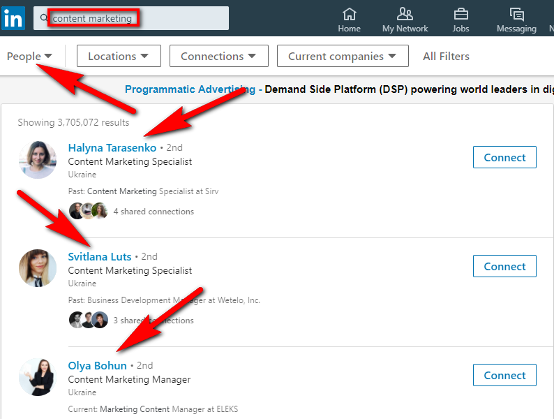Open the Programmatic Advertising ad link
554x419 pixels.
(x=190, y=89)
